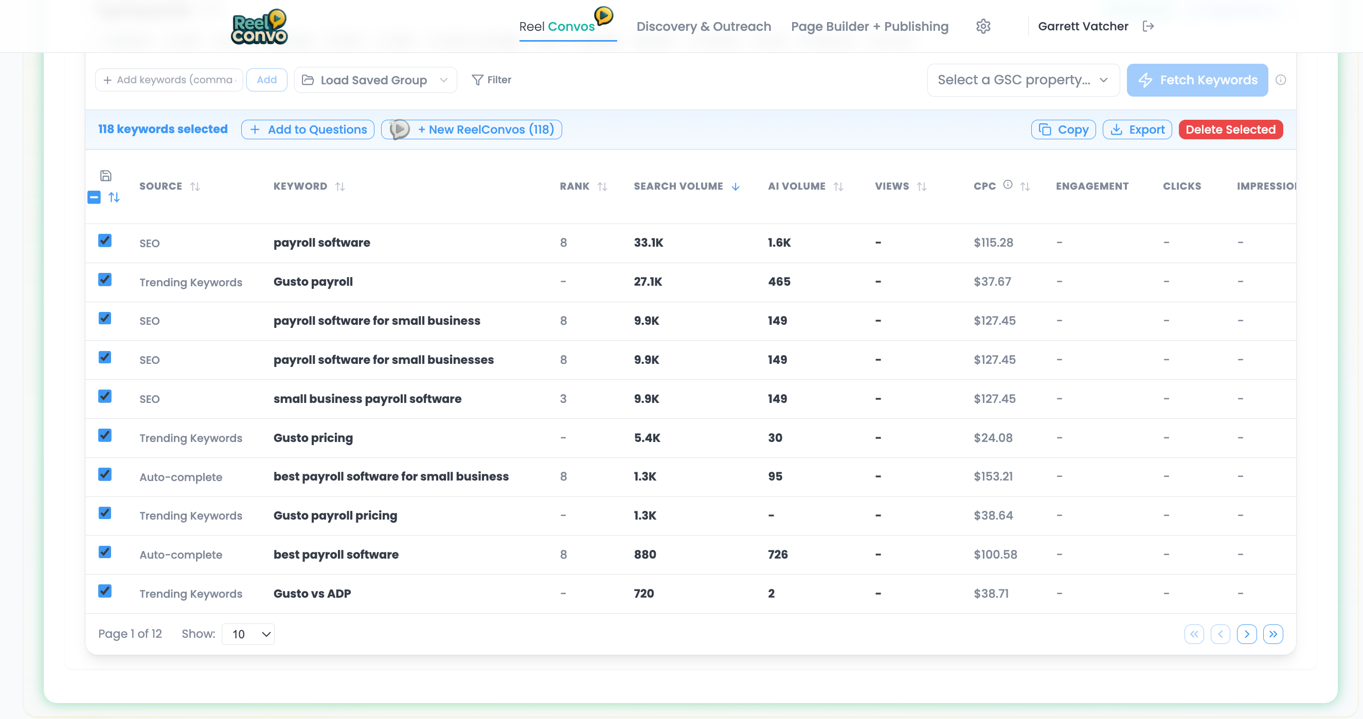
Task: Click the logout icon beside Garrett Vatcher
Action: (x=1147, y=26)
